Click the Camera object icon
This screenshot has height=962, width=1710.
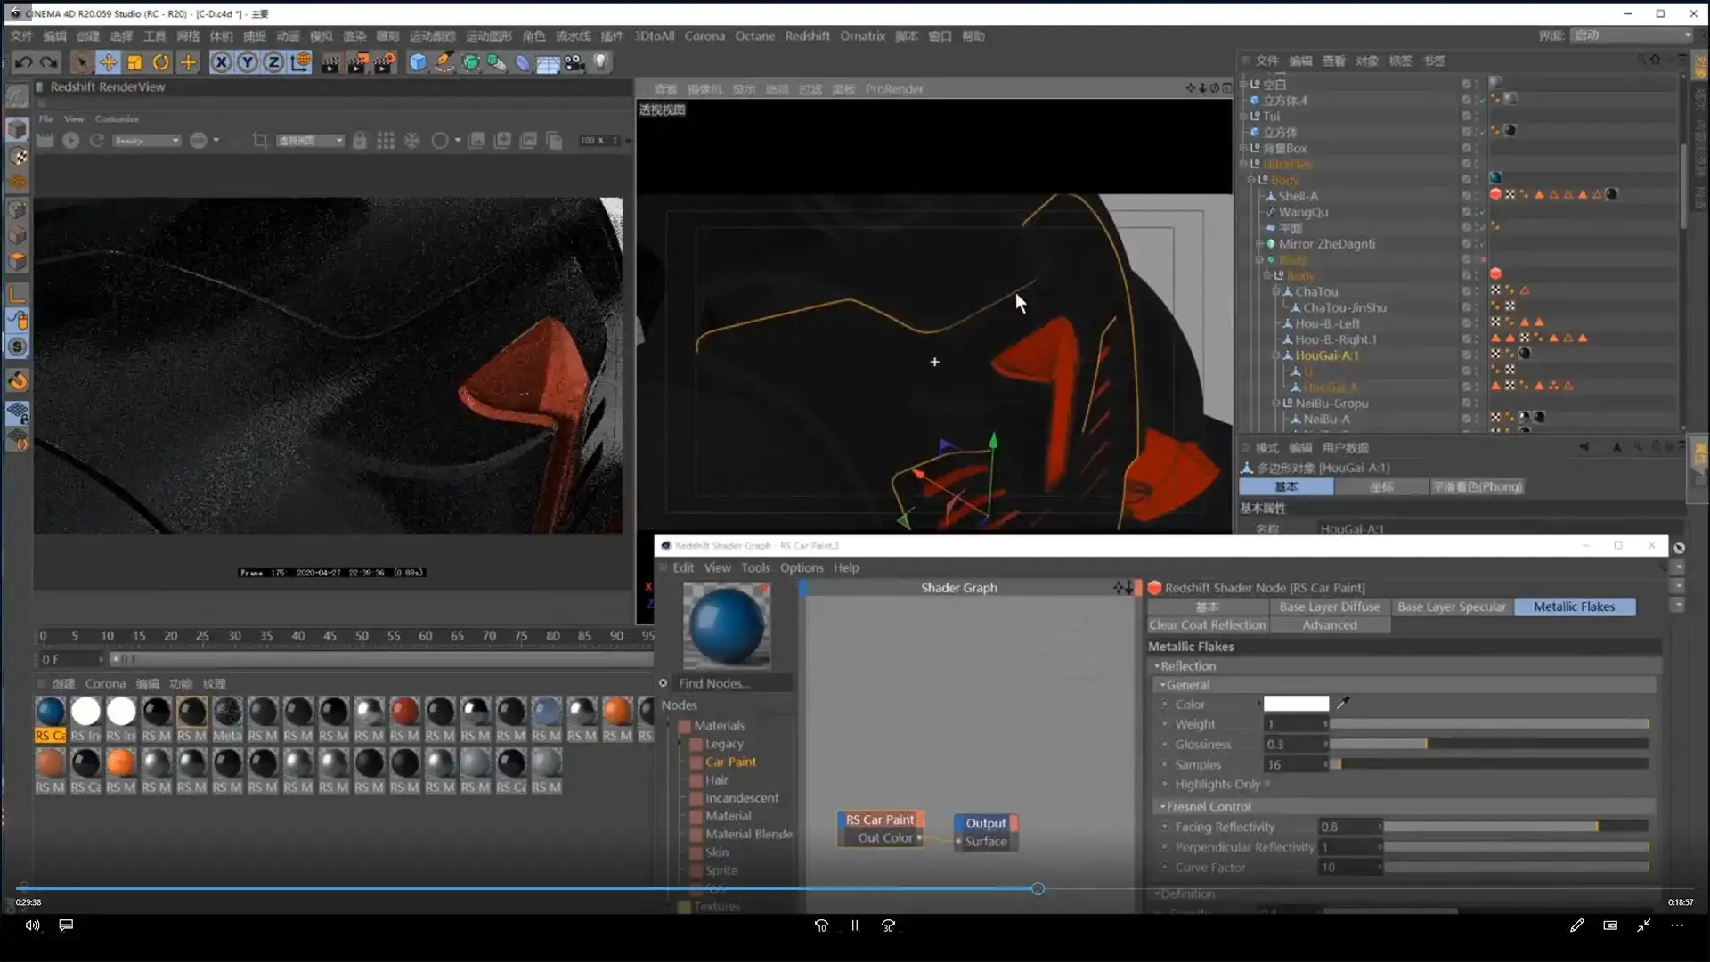coord(574,62)
